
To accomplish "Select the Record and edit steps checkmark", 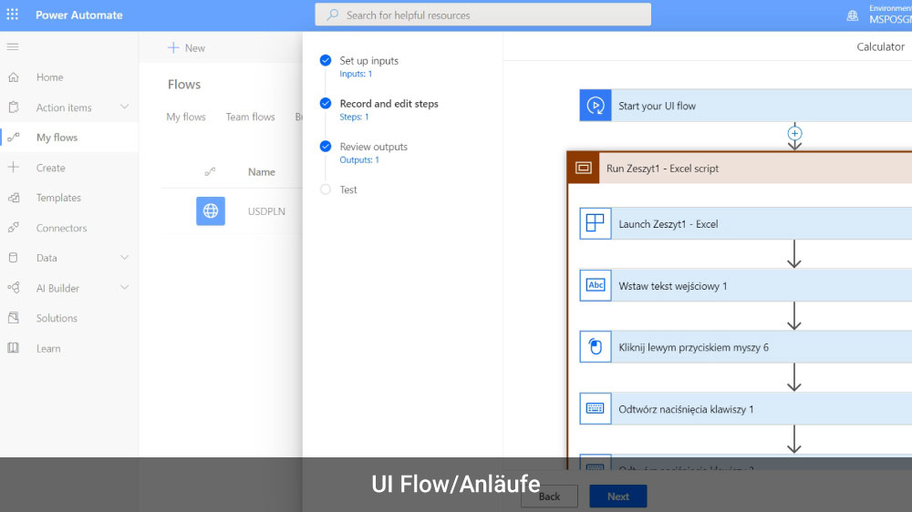I will (326, 104).
